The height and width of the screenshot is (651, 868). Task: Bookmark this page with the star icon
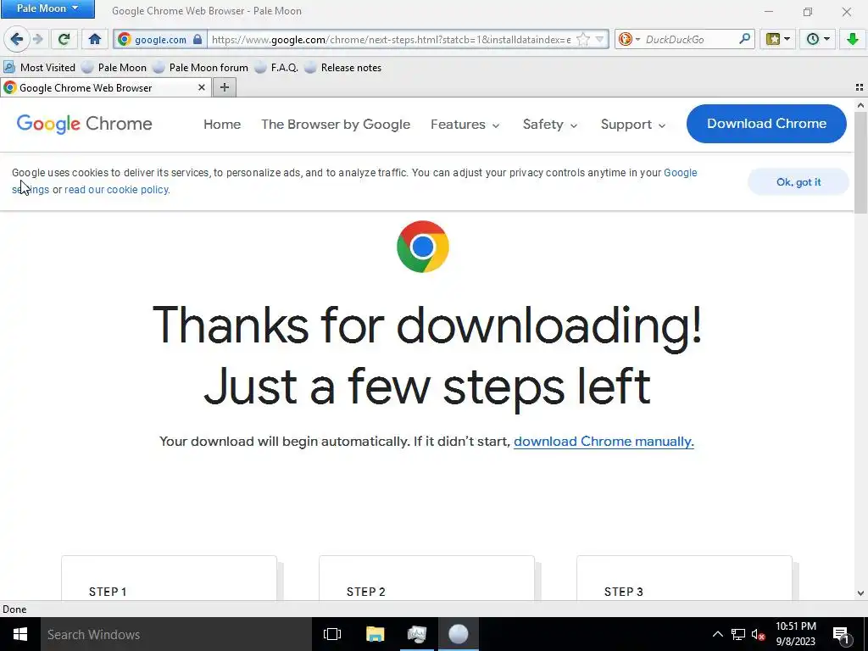coord(583,39)
